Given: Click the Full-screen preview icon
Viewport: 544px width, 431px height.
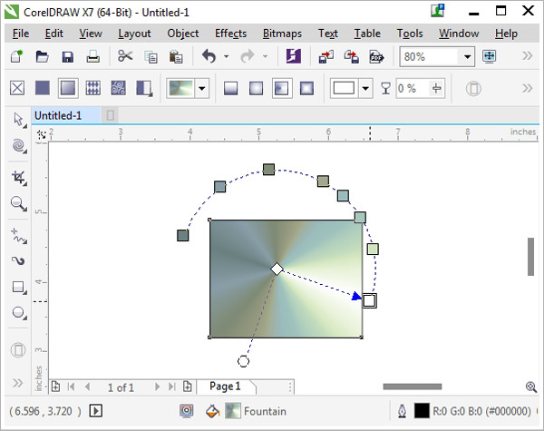Looking at the screenshot, I should click(x=490, y=56).
